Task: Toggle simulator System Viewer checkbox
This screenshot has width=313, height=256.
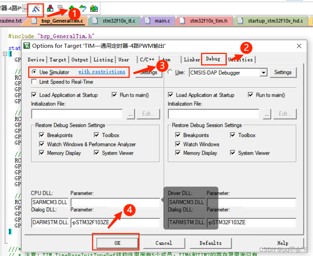Action: pyautogui.click(x=97, y=153)
